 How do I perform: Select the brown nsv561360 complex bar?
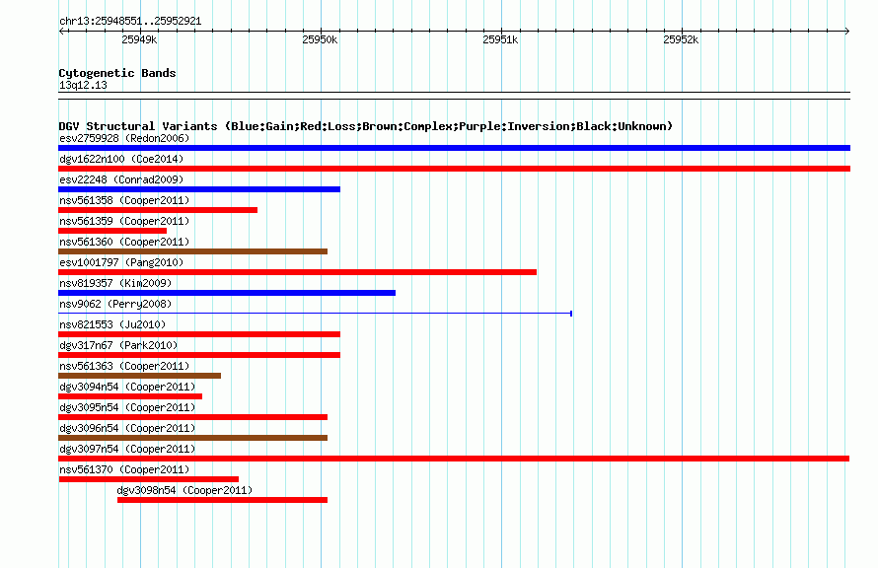(x=192, y=251)
